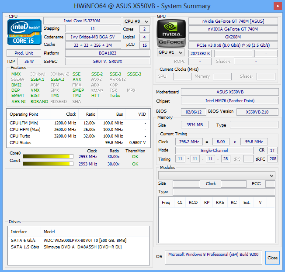This screenshot has height=272, width=285.
Task: Click the nVIDIA GeForce GT 740M name field
Action: pos(233,29)
